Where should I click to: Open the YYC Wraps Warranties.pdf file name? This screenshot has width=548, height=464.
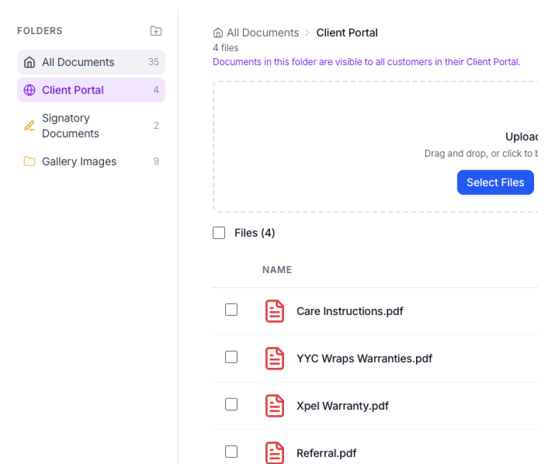(364, 358)
